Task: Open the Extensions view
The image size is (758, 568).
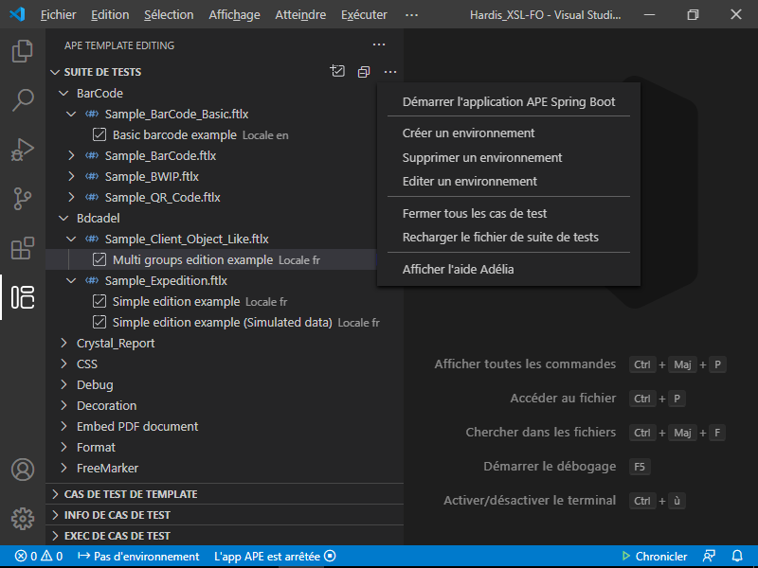Action: [22, 248]
